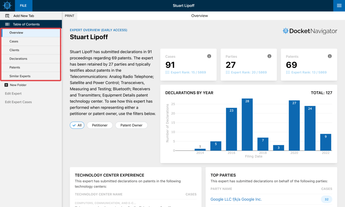Click Edit Expert Cases
Image resolution: width=345 pixels, height=207 pixels.
(x=18, y=102)
